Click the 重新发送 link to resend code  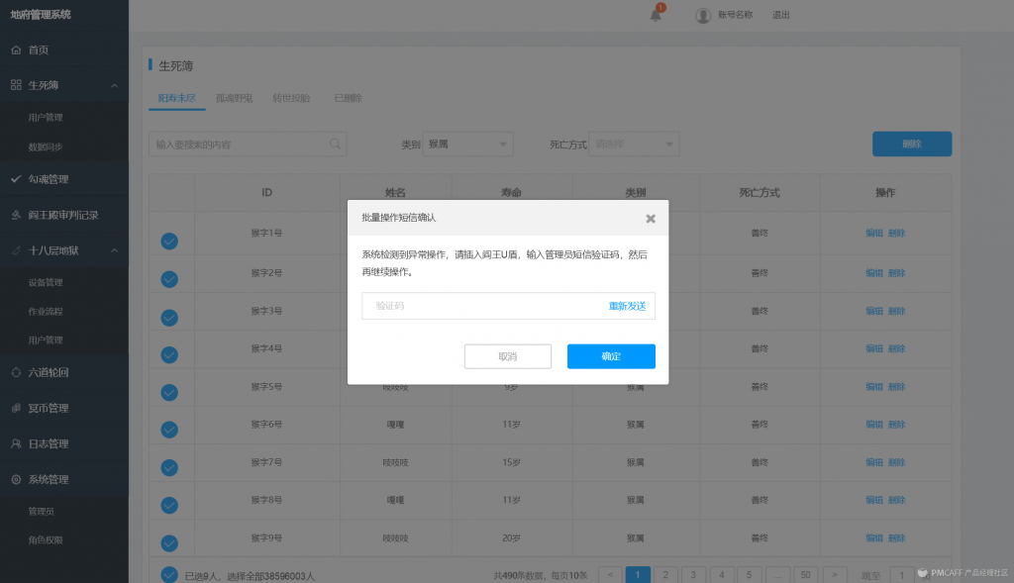pyautogui.click(x=627, y=306)
